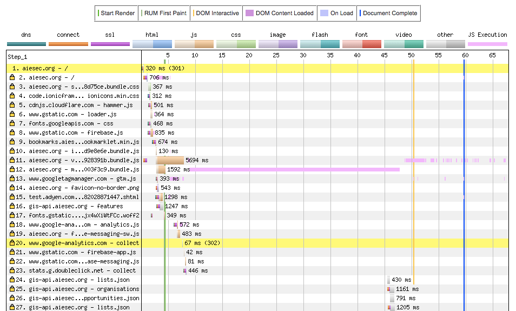Click the lock icon beside analytics.js row
The image size is (516, 311).
(12, 225)
